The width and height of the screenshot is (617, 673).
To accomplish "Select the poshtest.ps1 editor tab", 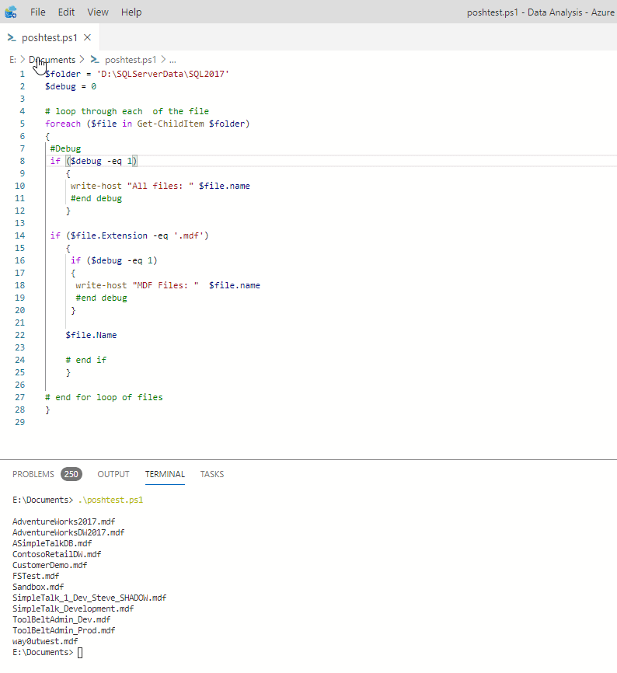I will click(50, 37).
